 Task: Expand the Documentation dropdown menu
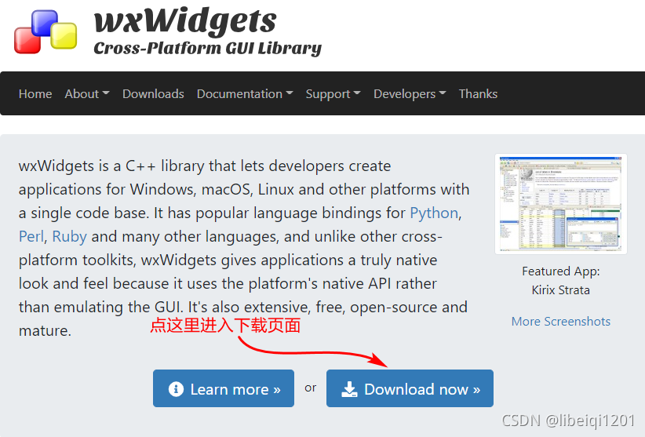[245, 93]
